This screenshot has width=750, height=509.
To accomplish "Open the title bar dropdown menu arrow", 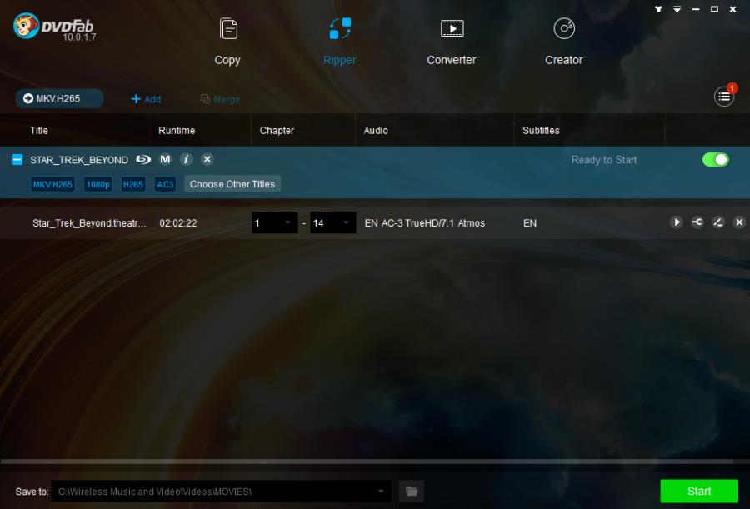I will [x=677, y=8].
